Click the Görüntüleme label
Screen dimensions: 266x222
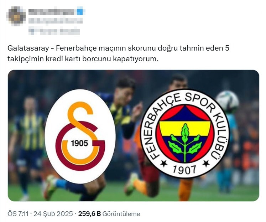pos(121,214)
